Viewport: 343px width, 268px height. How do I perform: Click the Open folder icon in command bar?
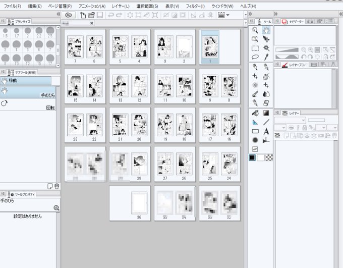tap(91, 15)
